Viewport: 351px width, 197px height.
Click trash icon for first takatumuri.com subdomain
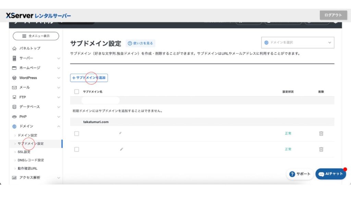tap(321, 133)
